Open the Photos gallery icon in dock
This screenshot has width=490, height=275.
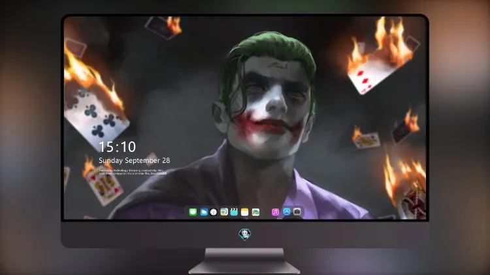click(255, 212)
